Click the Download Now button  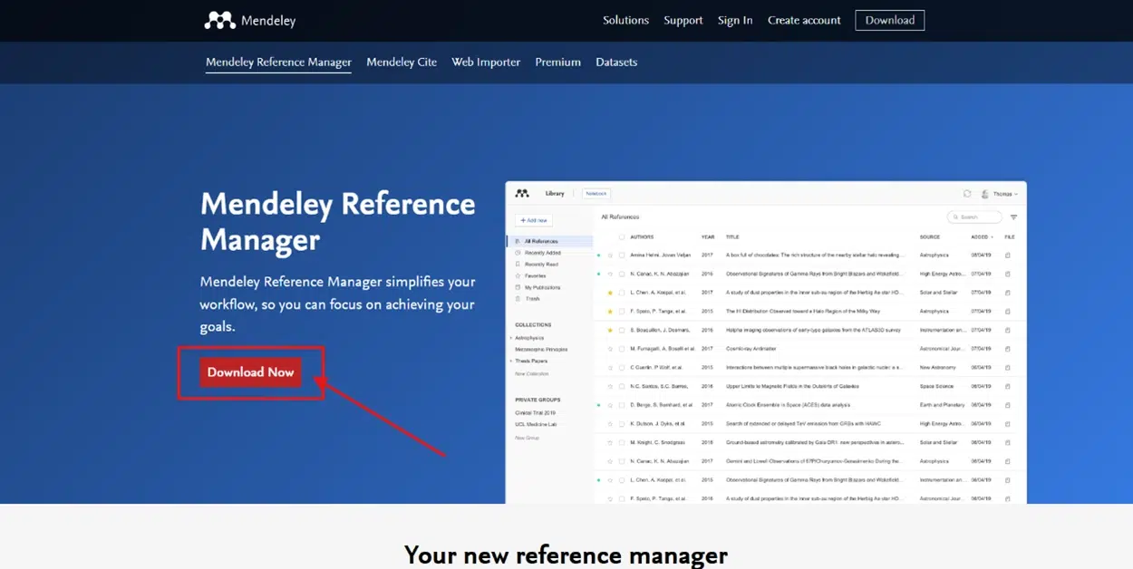pos(250,371)
